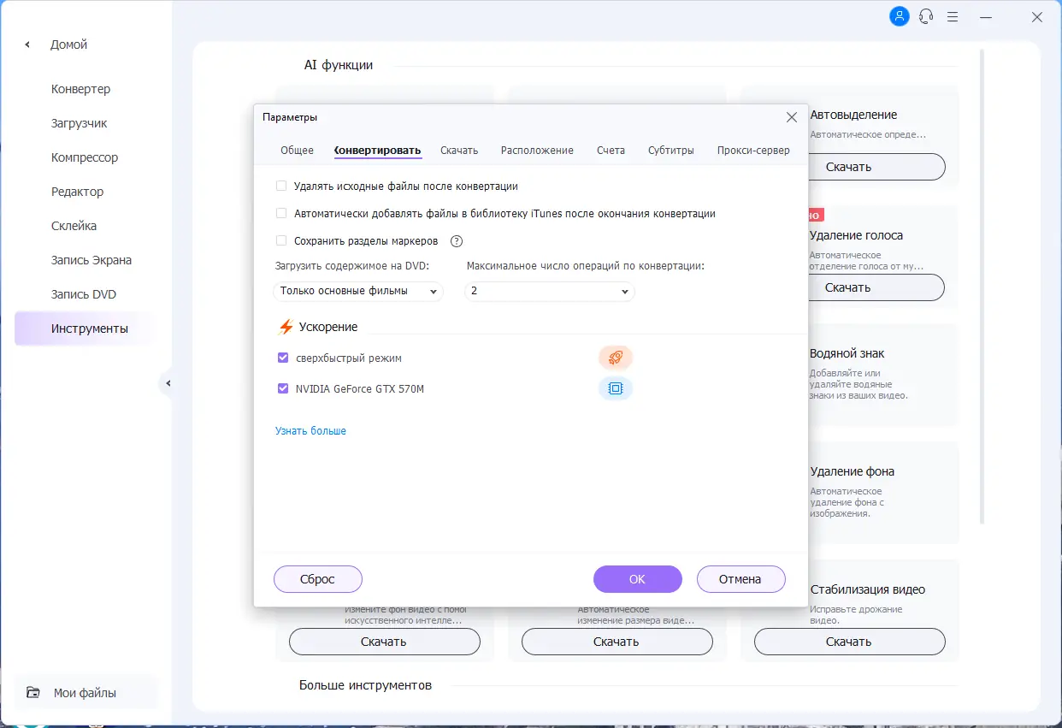The width and height of the screenshot is (1062, 728).
Task: Click 'Скачать' under 'Стабилизация видео'
Action: coord(849,641)
